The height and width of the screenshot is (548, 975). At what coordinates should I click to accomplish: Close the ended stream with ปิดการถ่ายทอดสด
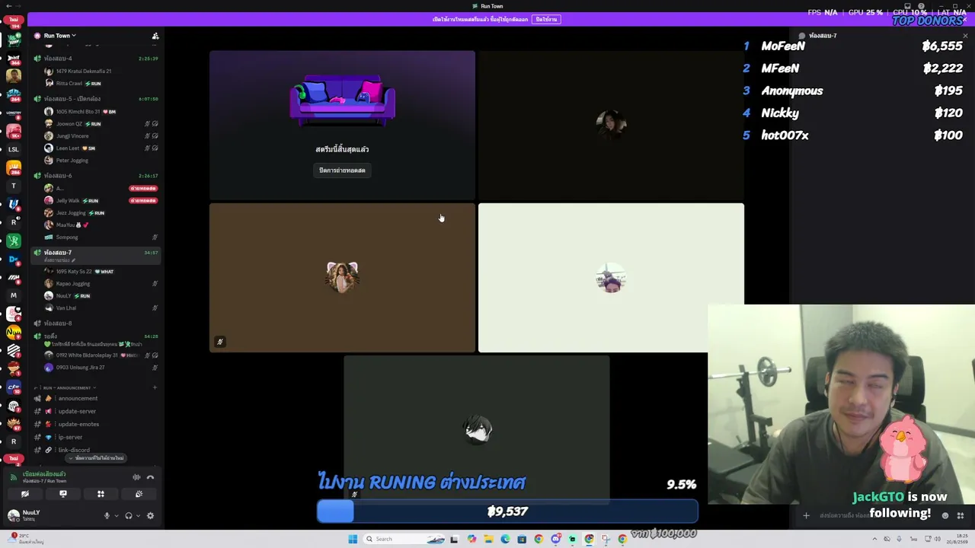click(342, 170)
